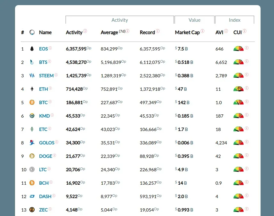Image resolution: width=274 pixels, height=216 pixels.
Task: Open the DASH coin link
Action: pyautogui.click(x=45, y=197)
